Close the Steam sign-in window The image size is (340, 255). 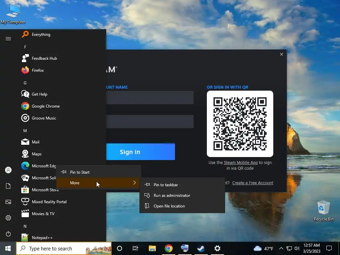(282, 54)
